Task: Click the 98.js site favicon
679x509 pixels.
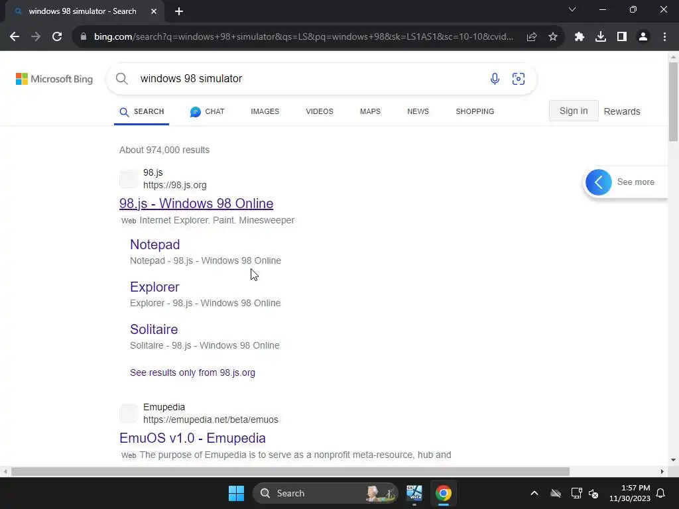Action: point(129,179)
